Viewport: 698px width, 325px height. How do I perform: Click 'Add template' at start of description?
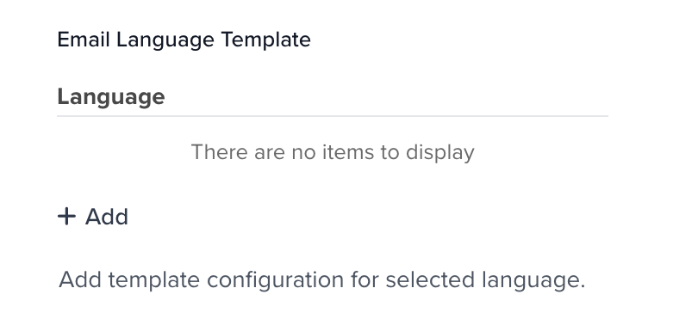129,280
